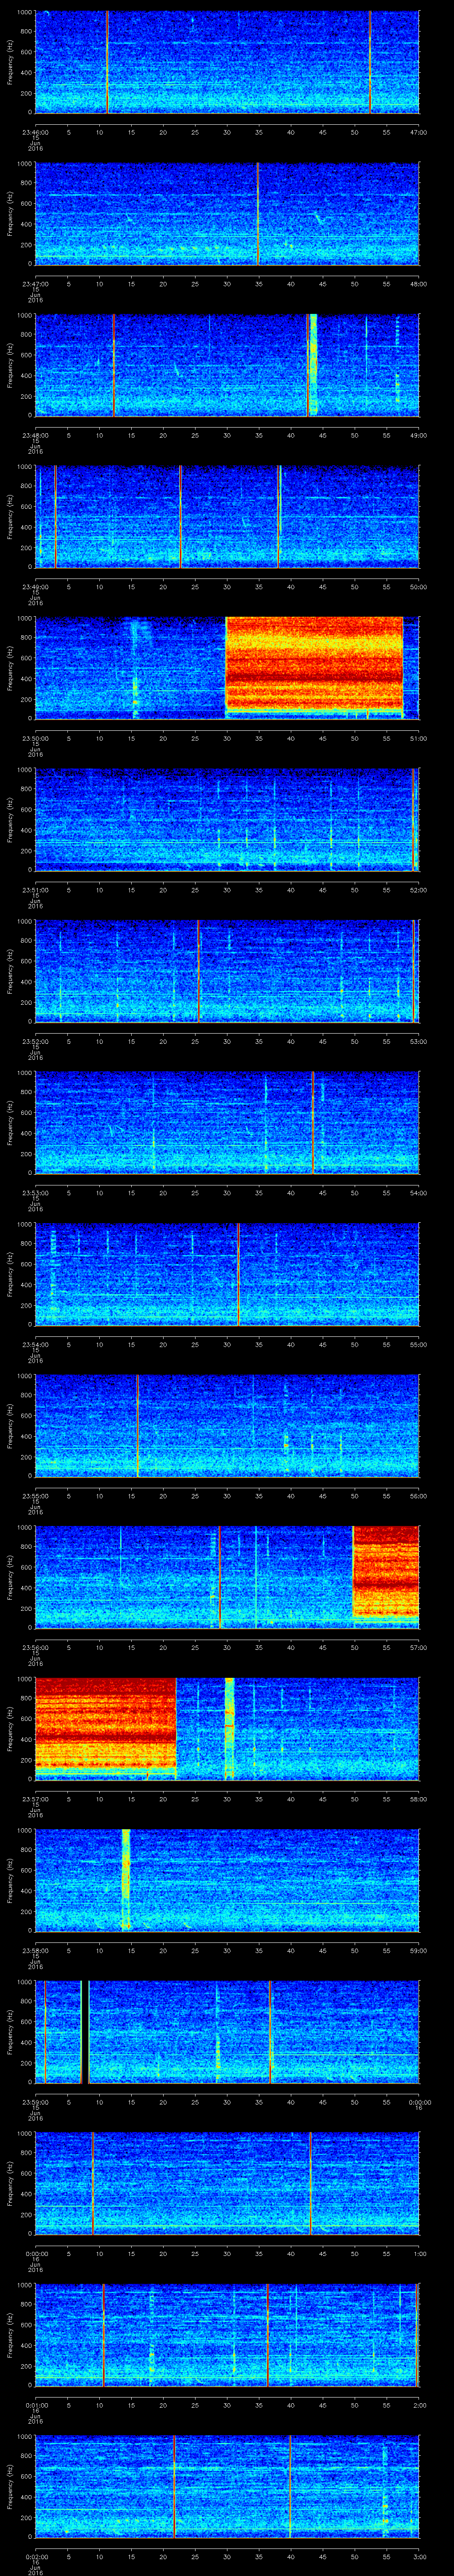The height and width of the screenshot is (2576, 454).
Task: Click the 23:55:00 start time label
Action: [35, 1496]
